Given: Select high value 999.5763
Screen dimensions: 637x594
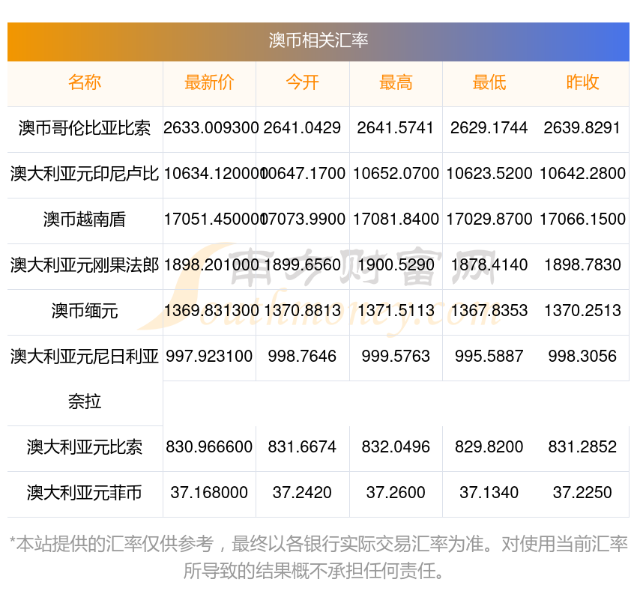Looking at the screenshot, I should pyautogui.click(x=396, y=356).
